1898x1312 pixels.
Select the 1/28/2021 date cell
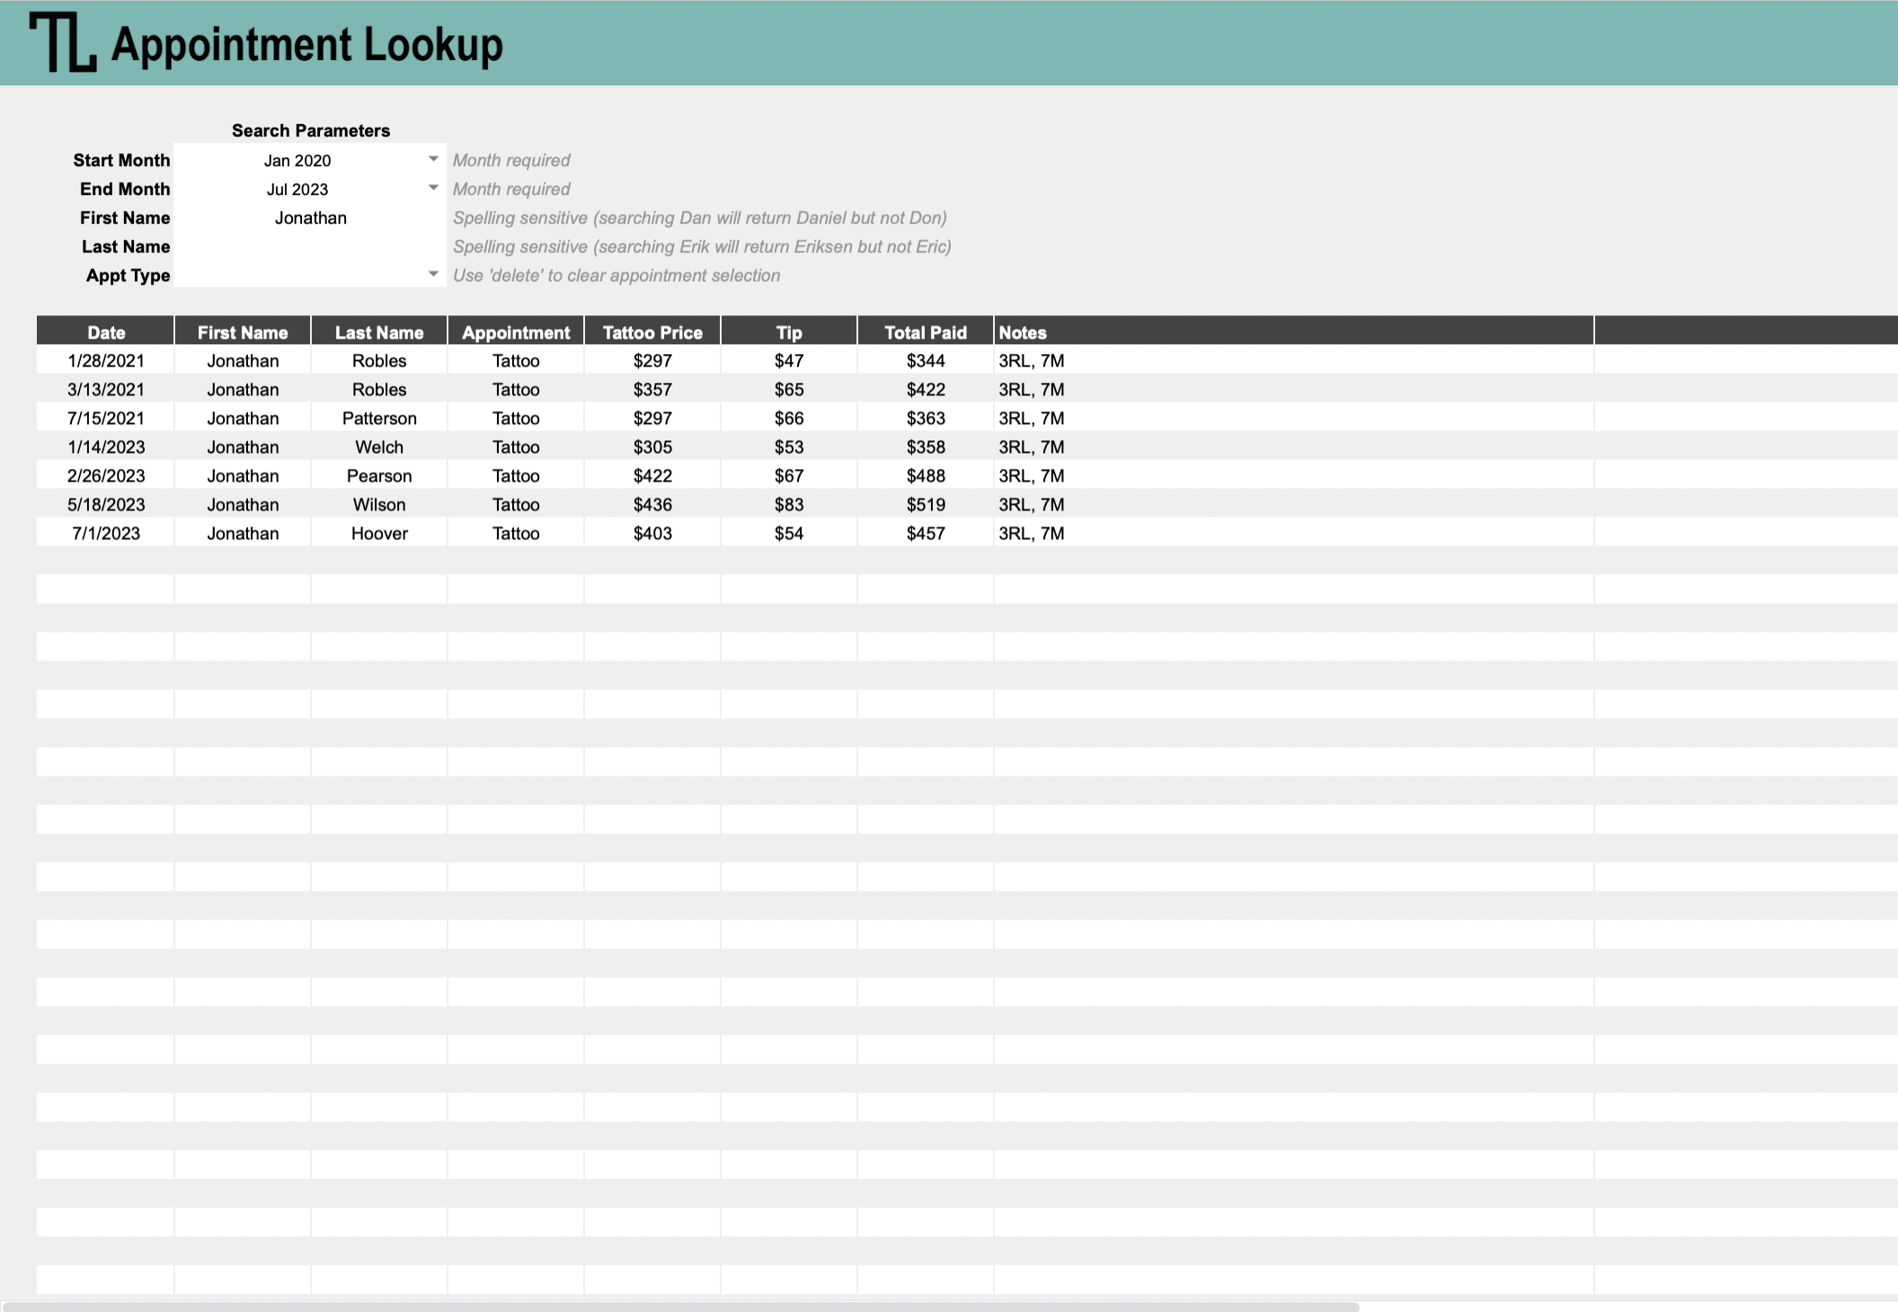click(106, 360)
